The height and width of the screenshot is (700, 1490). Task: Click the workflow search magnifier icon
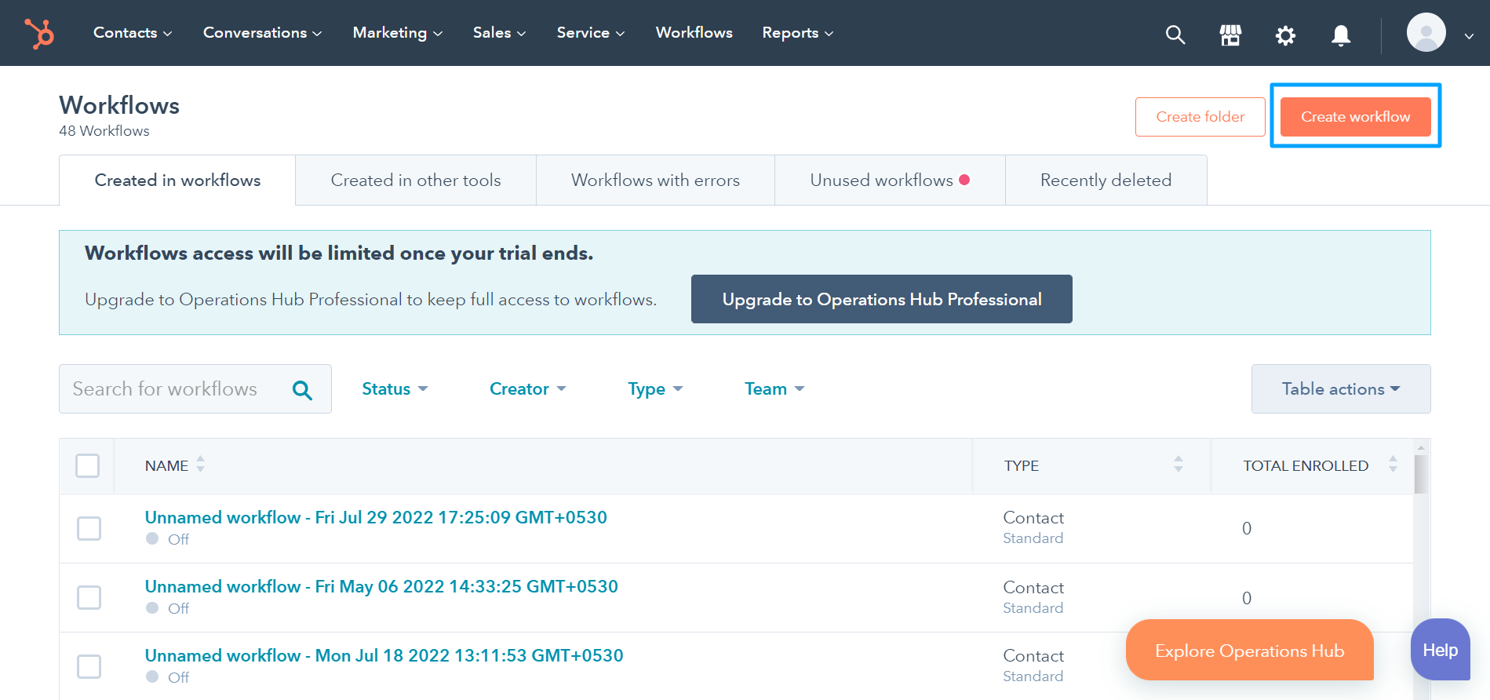[302, 389]
